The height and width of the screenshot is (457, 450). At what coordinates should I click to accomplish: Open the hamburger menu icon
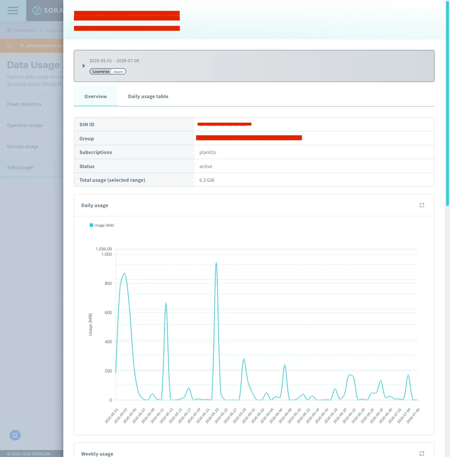click(x=13, y=11)
